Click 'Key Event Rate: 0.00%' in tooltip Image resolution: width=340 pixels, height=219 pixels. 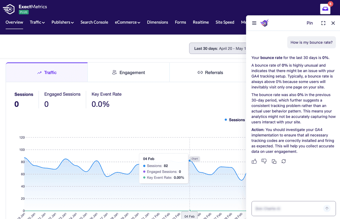(x=164, y=178)
